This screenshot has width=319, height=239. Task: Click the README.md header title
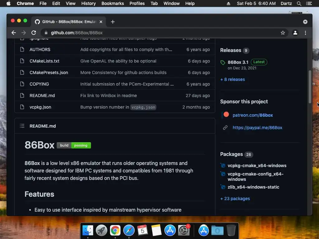43,126
